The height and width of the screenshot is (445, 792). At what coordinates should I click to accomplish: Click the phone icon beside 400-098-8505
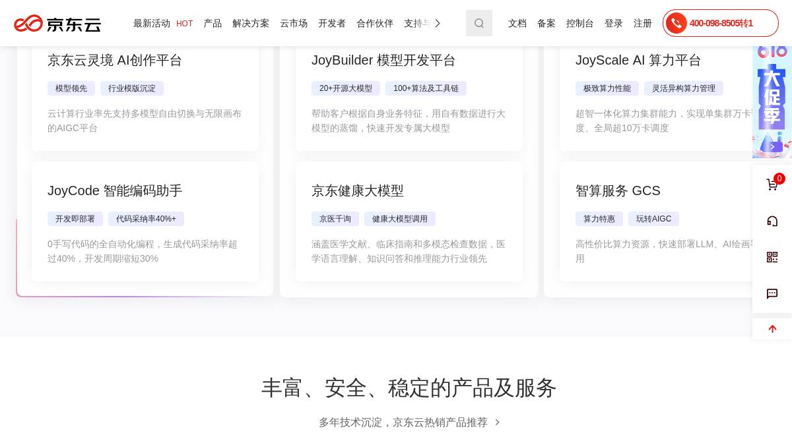pos(676,23)
